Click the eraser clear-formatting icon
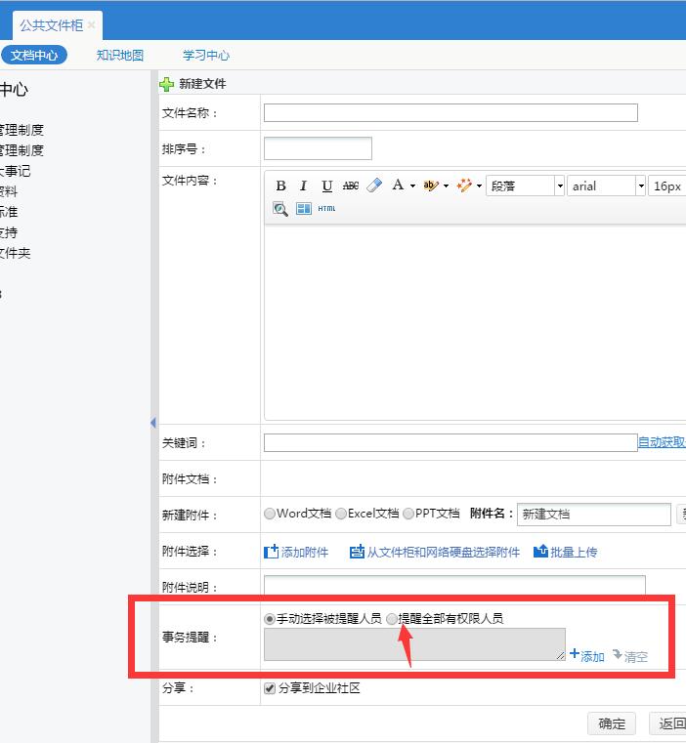 point(373,186)
